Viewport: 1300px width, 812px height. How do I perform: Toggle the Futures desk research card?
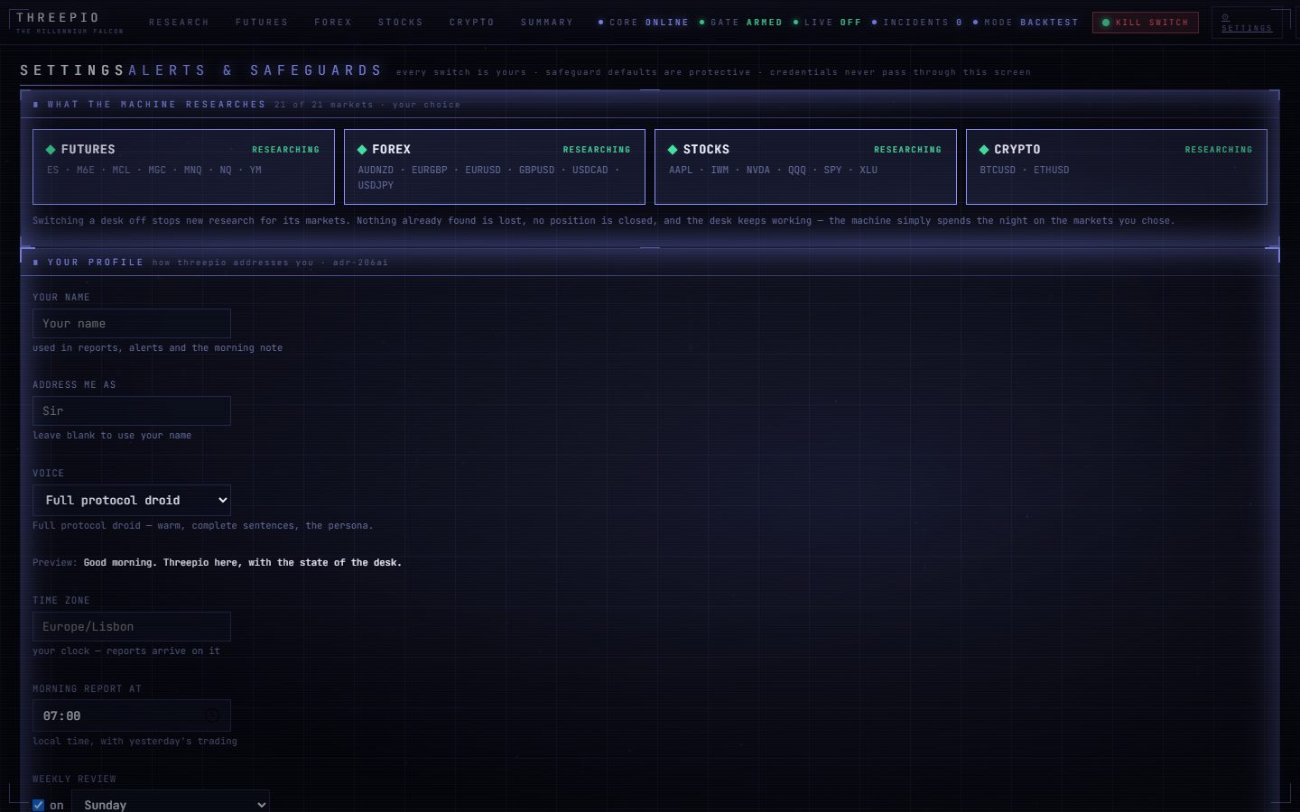pos(183,167)
